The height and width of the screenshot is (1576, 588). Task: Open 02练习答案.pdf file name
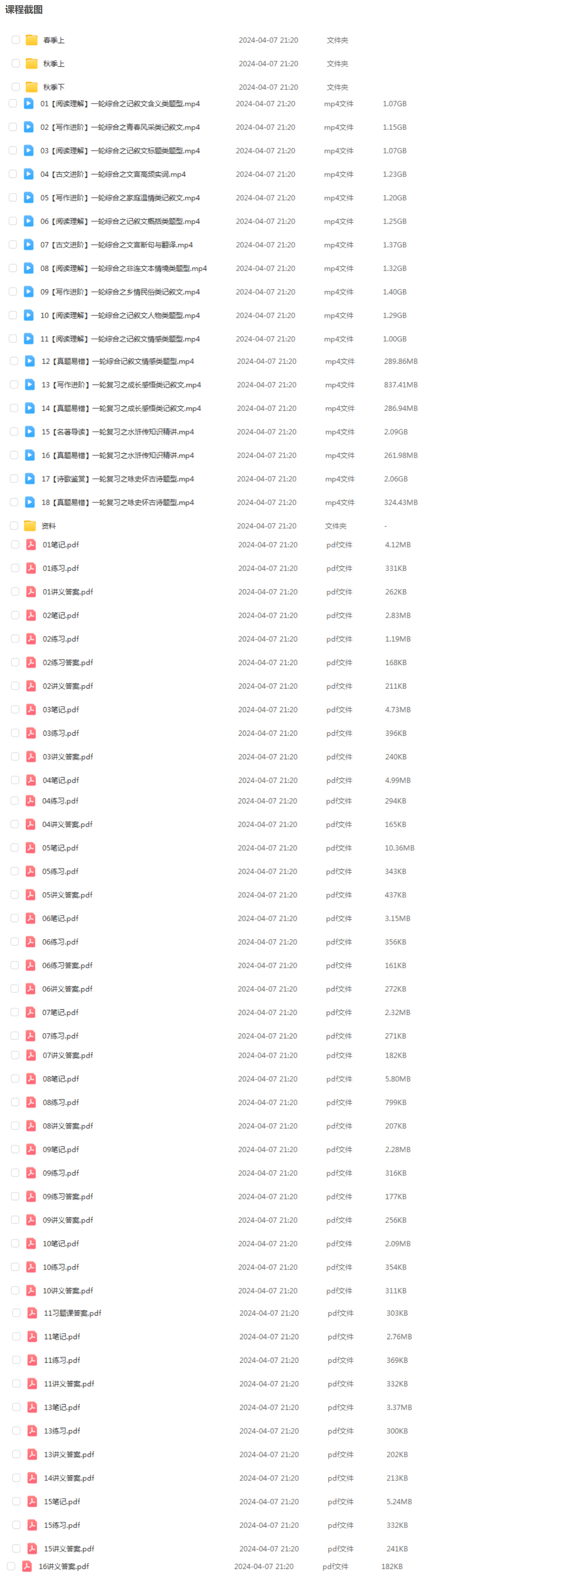pos(68,663)
